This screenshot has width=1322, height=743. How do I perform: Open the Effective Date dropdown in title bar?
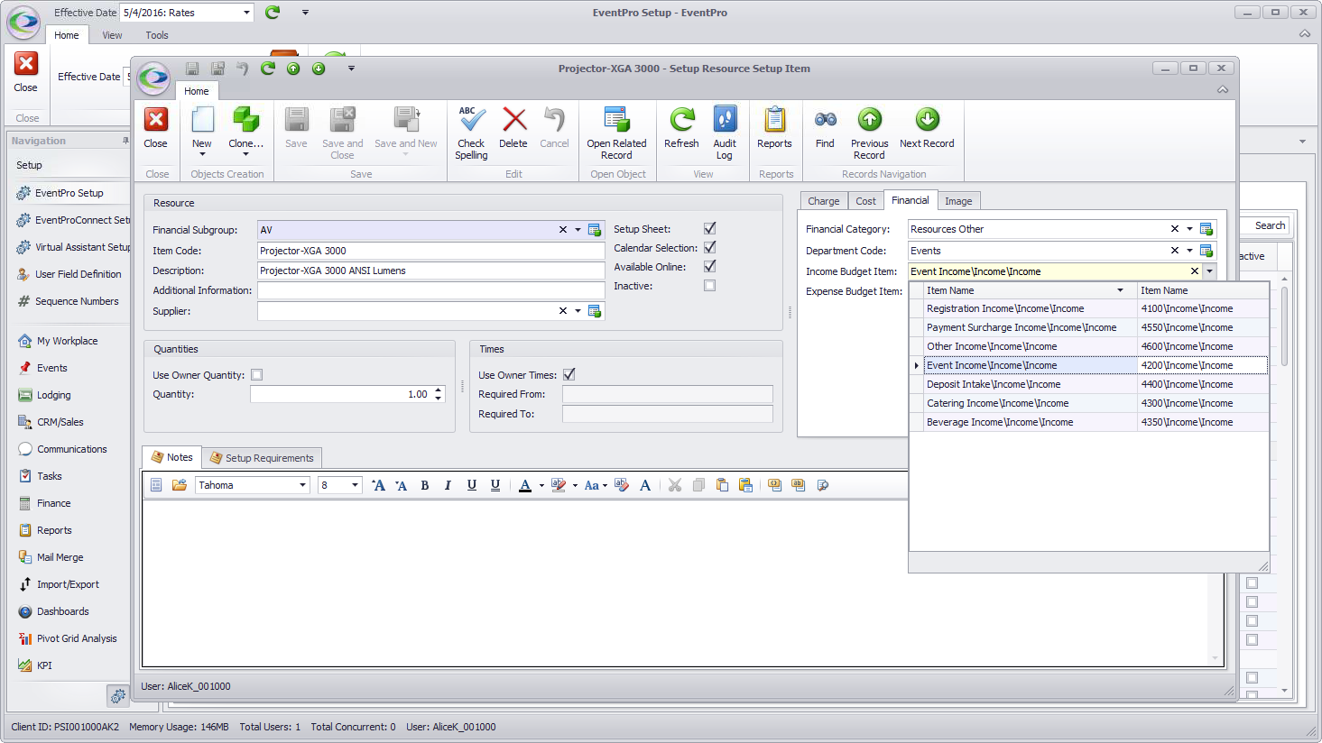click(247, 13)
